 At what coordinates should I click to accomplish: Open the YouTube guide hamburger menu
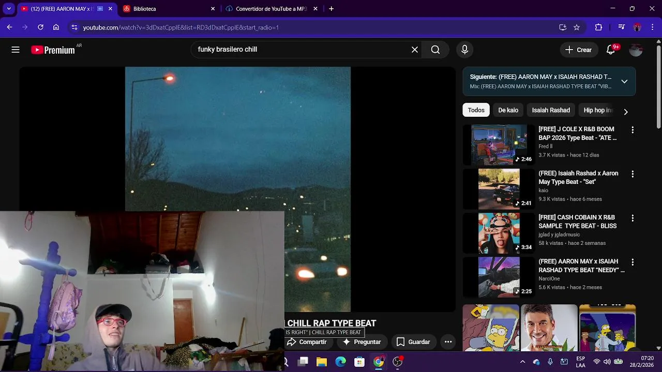(x=16, y=50)
